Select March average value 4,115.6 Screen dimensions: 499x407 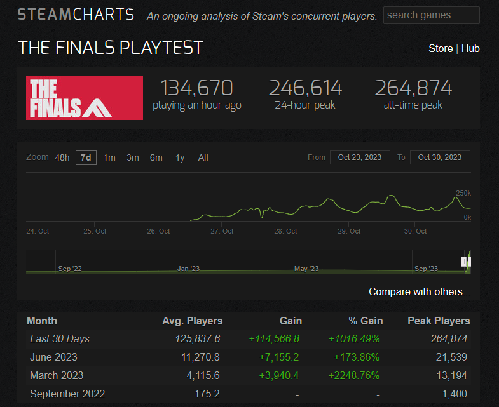click(x=203, y=375)
